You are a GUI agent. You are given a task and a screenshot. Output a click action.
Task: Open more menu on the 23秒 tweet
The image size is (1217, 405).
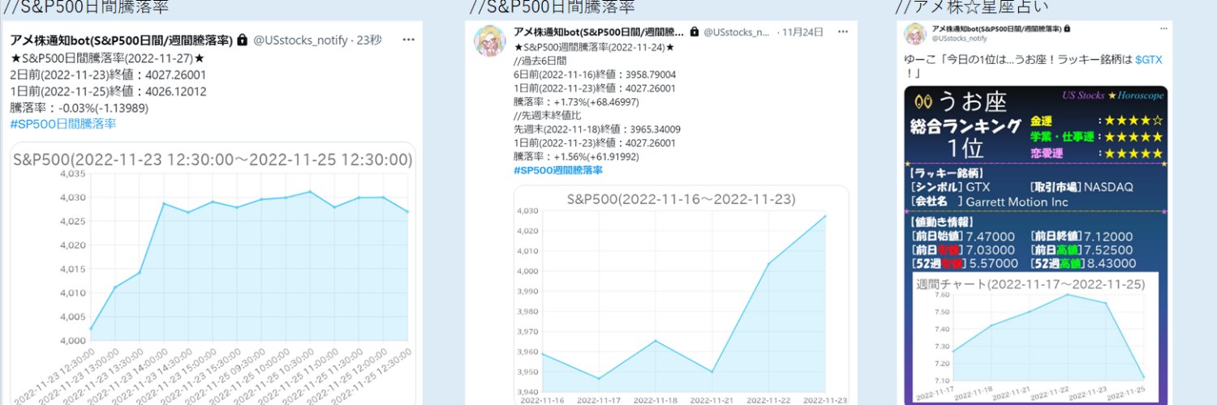(x=409, y=40)
